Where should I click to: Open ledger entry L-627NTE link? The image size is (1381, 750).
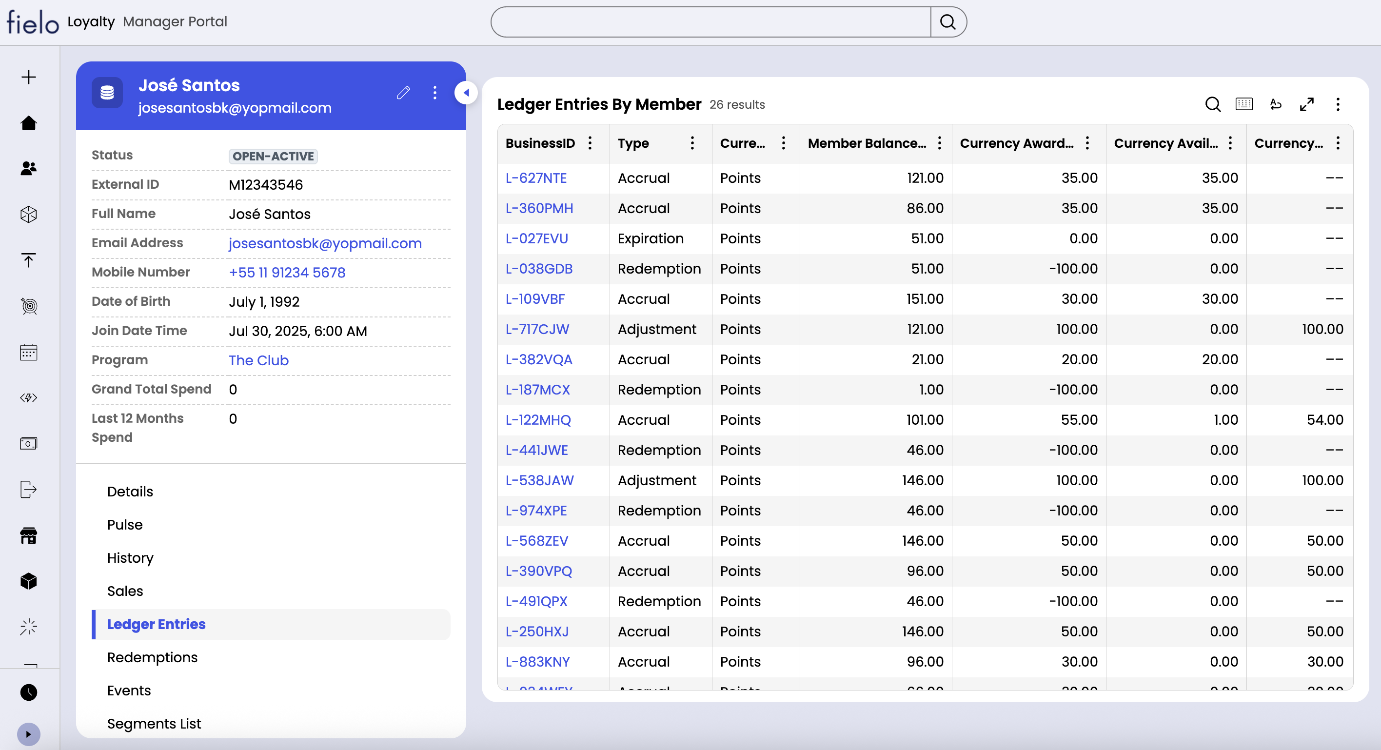click(536, 178)
